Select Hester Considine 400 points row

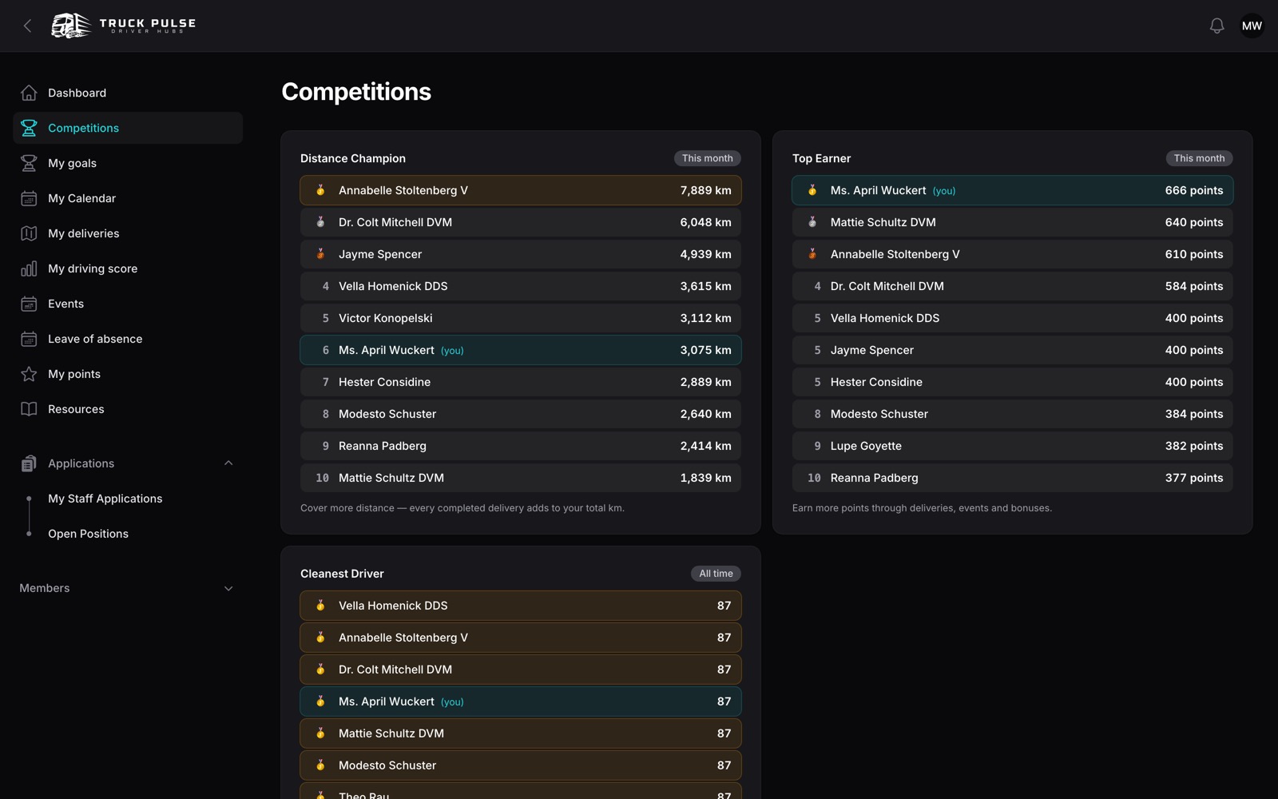tap(1013, 382)
